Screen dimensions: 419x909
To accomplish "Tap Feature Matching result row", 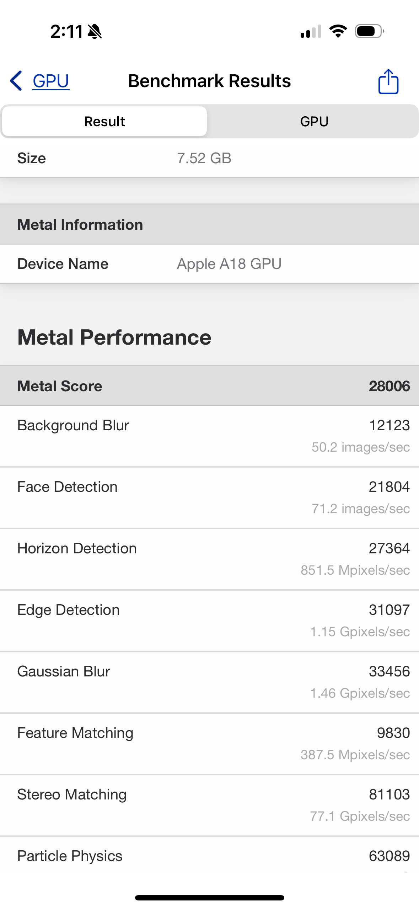I will (209, 744).
